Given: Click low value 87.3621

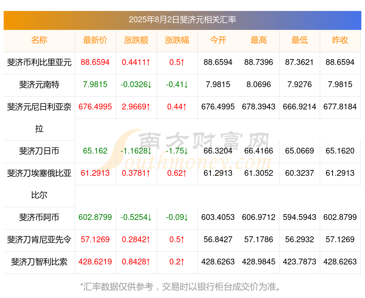Looking at the screenshot, I should (x=300, y=62).
